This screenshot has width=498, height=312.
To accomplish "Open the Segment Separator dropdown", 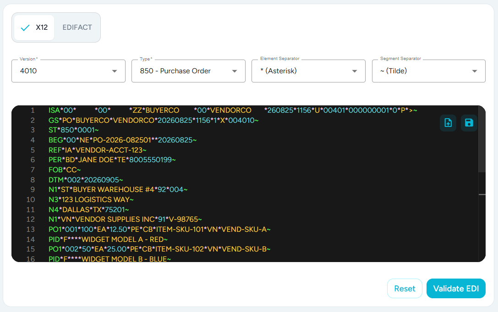I will (428, 71).
